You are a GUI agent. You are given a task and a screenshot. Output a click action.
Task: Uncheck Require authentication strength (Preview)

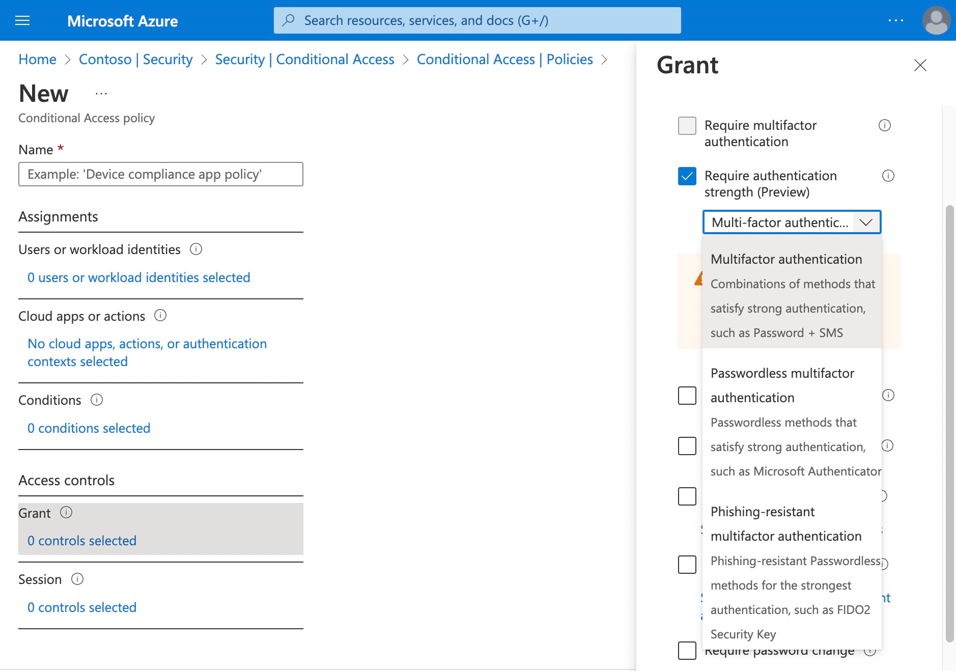tap(687, 176)
